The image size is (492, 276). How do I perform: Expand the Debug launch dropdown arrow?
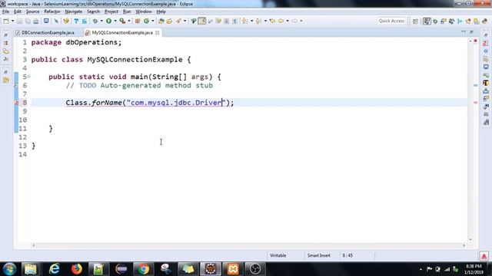pyautogui.click(x=101, y=21)
